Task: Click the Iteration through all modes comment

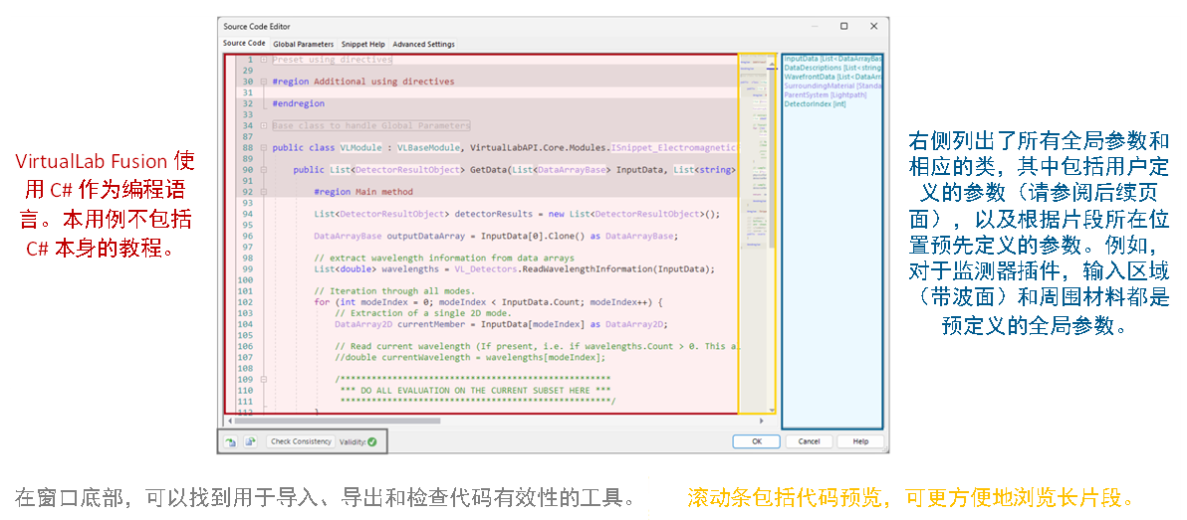Action: [x=395, y=291]
